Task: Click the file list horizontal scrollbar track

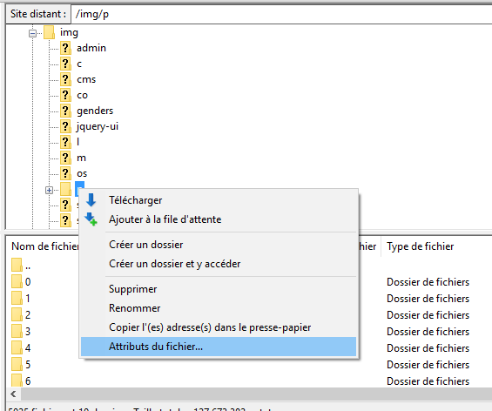Action: [x=256, y=394]
